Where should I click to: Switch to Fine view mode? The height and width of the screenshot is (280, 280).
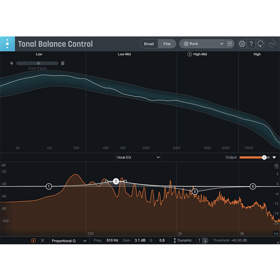pyautogui.click(x=167, y=44)
